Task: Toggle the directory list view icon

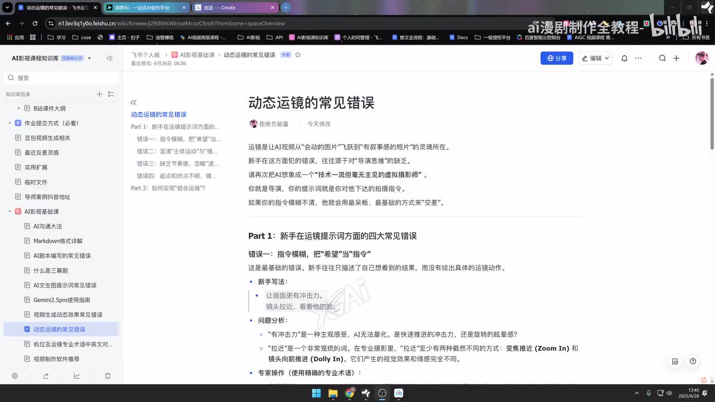Action: (x=111, y=94)
